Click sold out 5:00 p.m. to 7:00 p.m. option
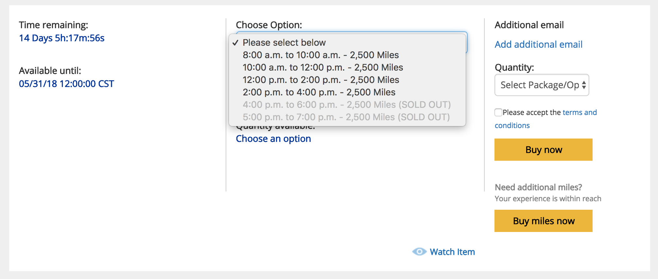 click(x=347, y=117)
